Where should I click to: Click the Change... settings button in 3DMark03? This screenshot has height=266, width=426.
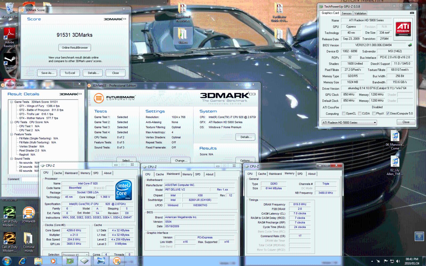[181, 160]
